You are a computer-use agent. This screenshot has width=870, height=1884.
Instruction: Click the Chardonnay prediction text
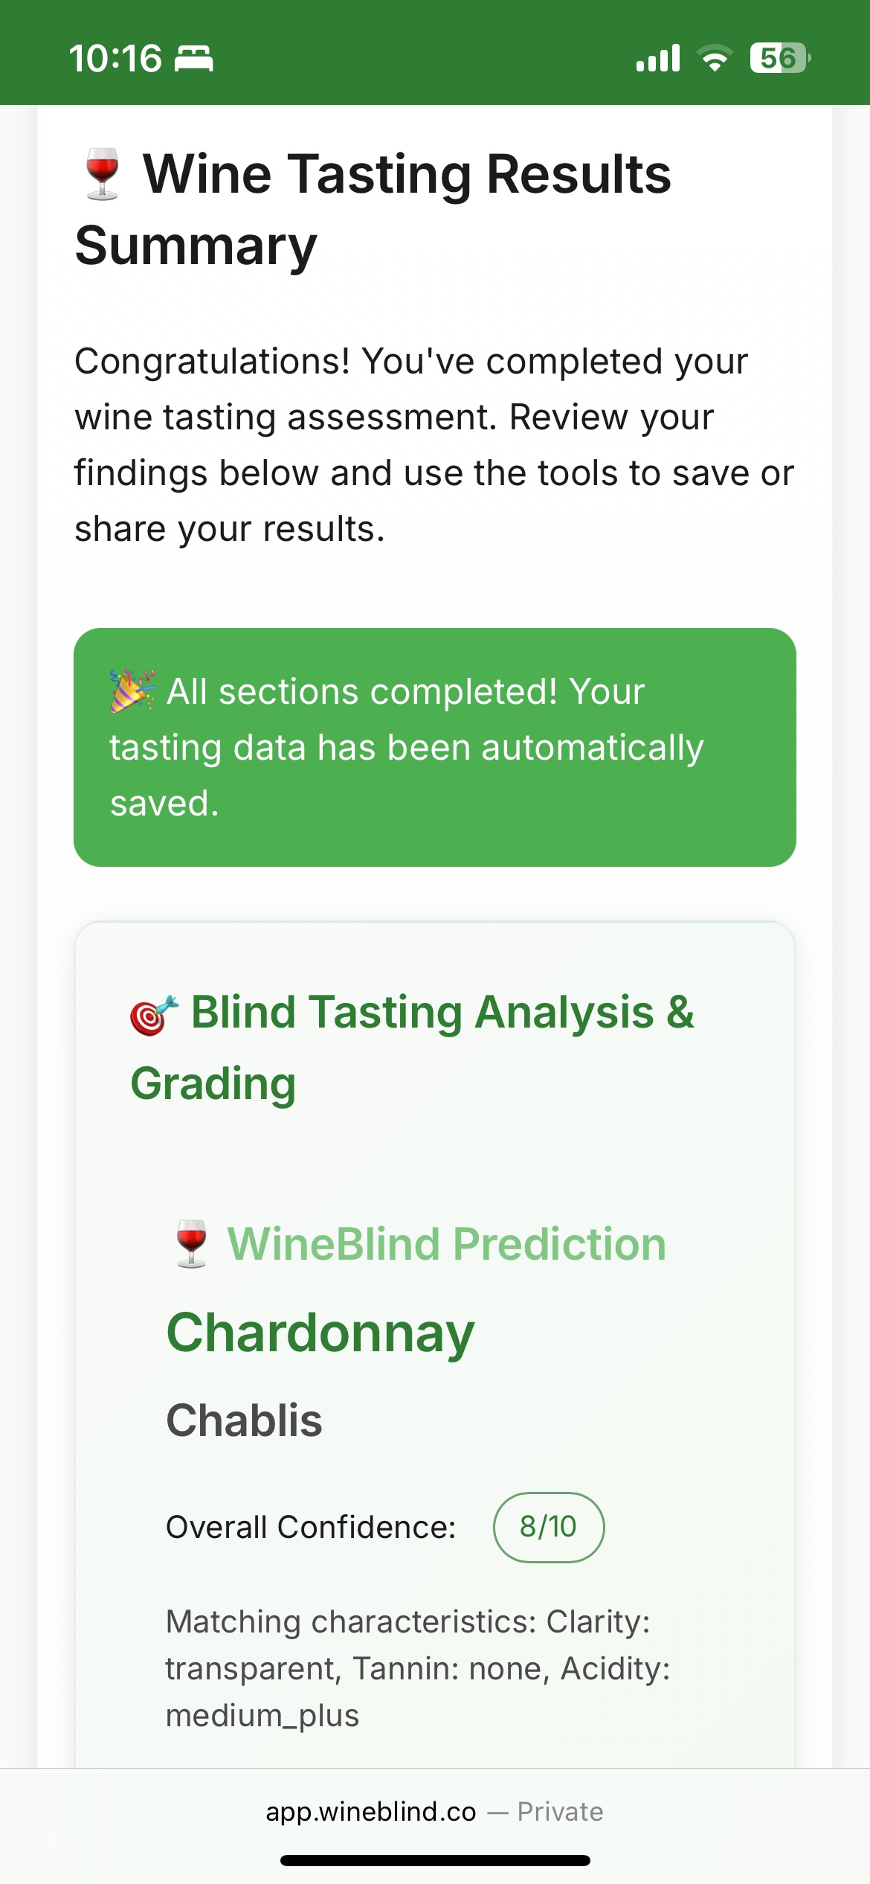tap(320, 1332)
